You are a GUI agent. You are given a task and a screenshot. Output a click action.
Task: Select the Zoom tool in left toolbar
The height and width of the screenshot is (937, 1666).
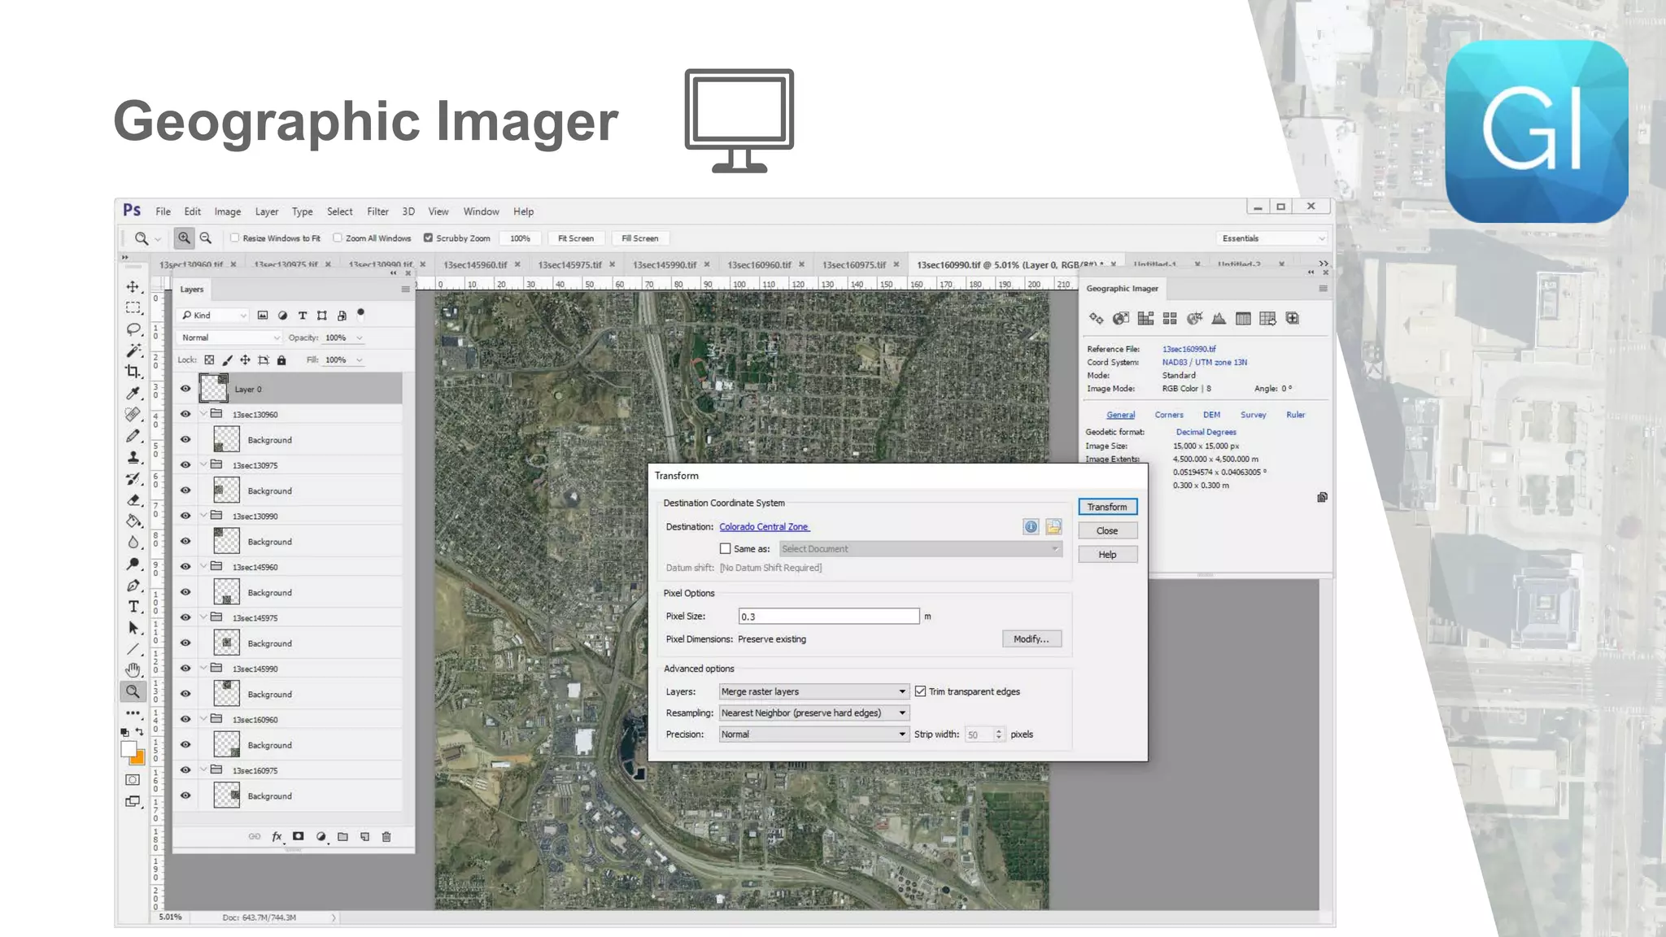coord(133,692)
